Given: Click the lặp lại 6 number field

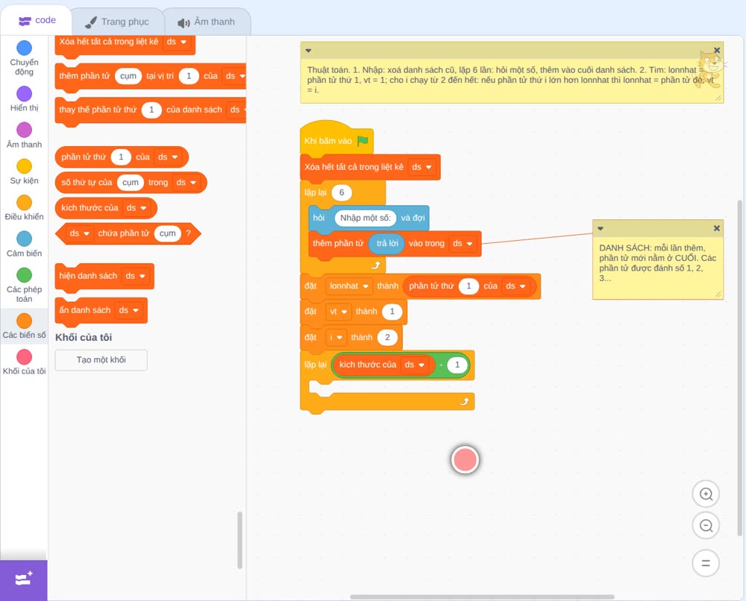Looking at the screenshot, I should 341,192.
